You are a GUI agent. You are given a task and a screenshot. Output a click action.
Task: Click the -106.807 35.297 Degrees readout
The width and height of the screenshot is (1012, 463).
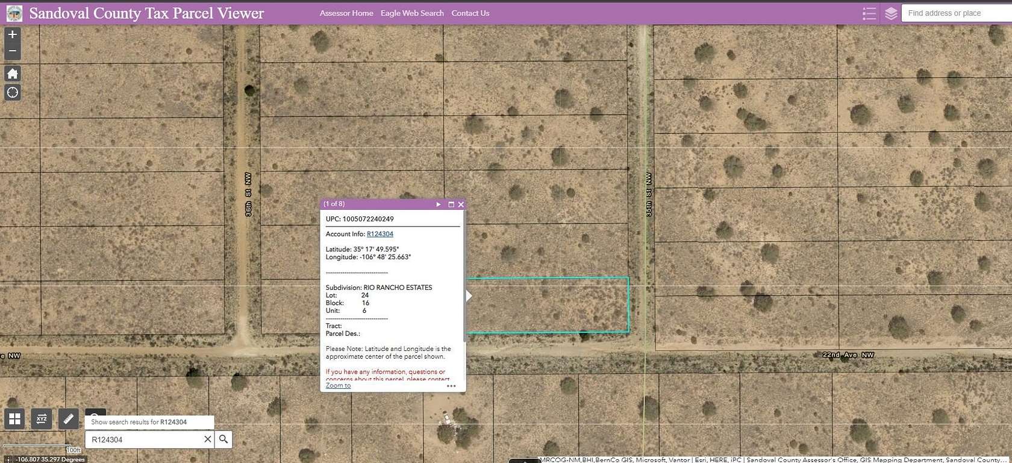point(51,459)
